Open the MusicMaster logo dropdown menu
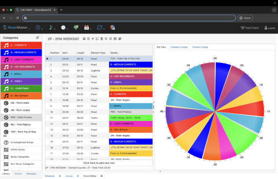Viewport: 278px width, 179px height. [16, 27]
